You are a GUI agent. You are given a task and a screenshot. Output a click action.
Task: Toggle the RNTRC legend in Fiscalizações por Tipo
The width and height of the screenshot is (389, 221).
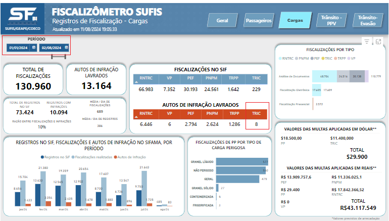287,59
